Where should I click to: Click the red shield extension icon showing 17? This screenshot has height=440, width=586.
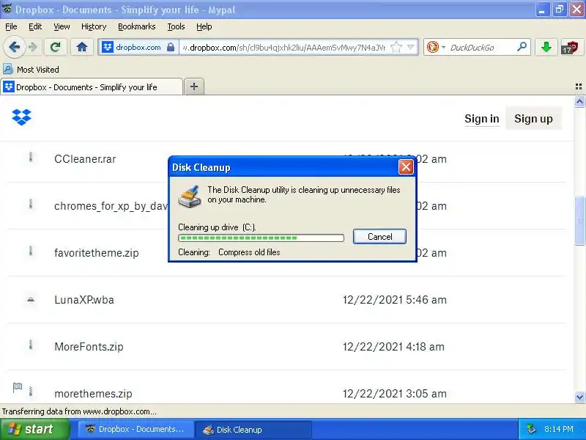pos(571,47)
